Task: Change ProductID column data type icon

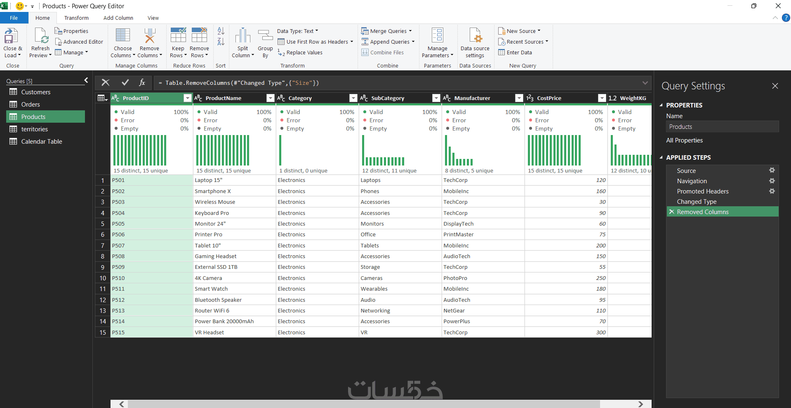Action: (x=115, y=98)
